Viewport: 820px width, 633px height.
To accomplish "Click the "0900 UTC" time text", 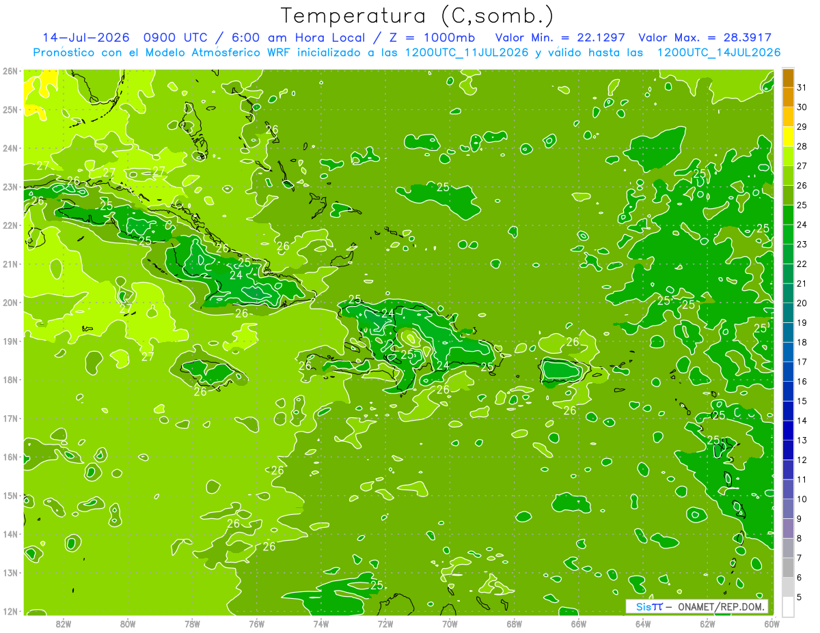I will coord(177,38).
